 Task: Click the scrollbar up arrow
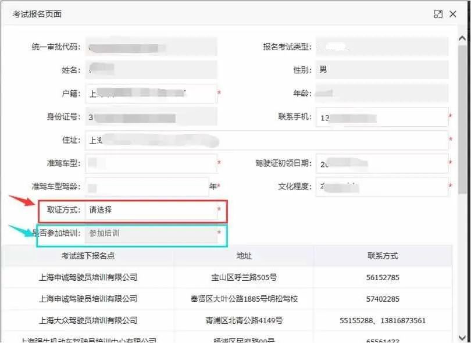tap(462, 38)
